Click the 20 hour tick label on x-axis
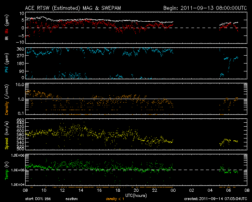This screenshot has width=252, height=202. (136, 190)
